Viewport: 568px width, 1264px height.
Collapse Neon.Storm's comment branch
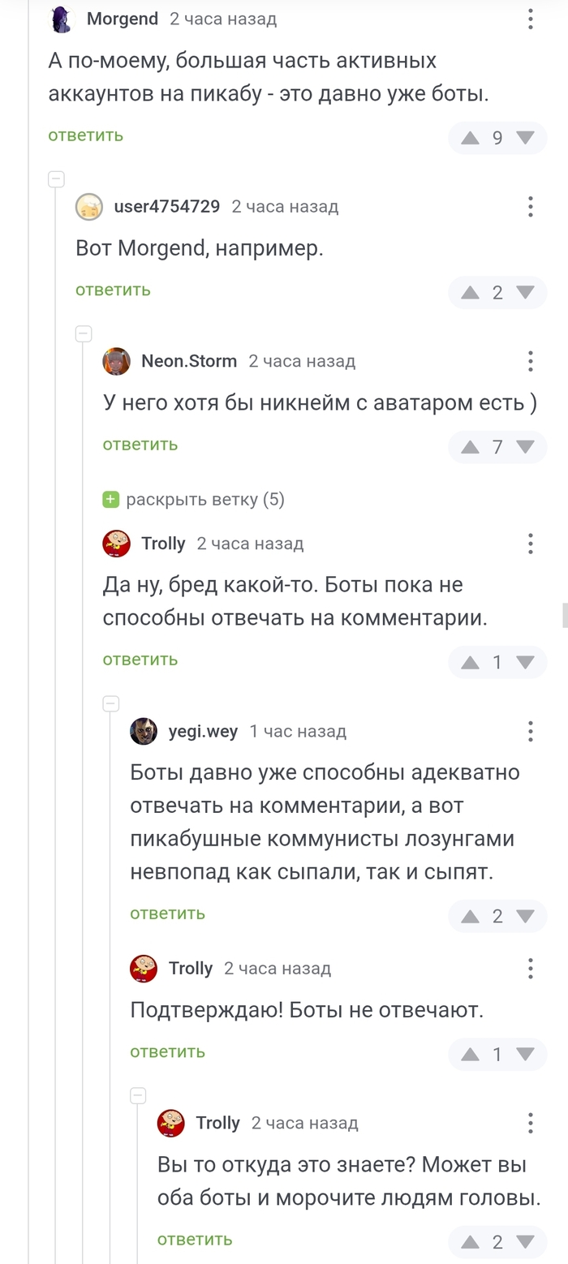pos(84,333)
